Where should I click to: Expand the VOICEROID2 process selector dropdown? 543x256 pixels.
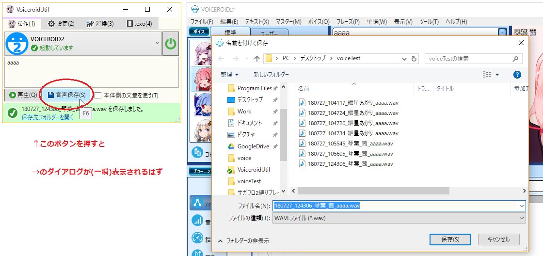click(157, 43)
